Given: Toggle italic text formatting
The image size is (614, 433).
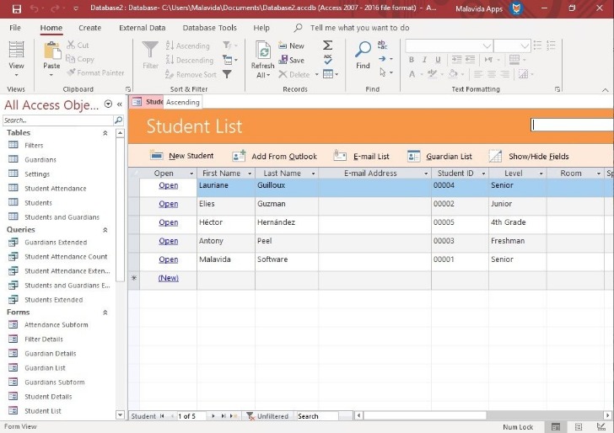Looking at the screenshot, I should pyautogui.click(x=424, y=60).
